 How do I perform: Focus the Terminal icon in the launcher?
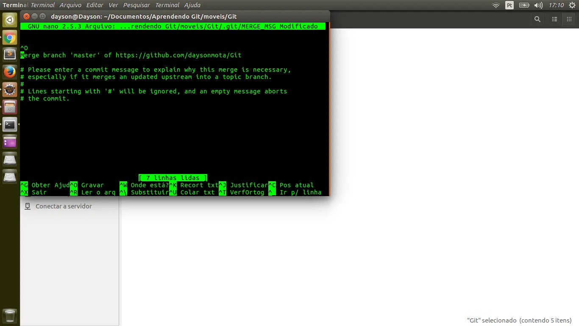click(10, 124)
